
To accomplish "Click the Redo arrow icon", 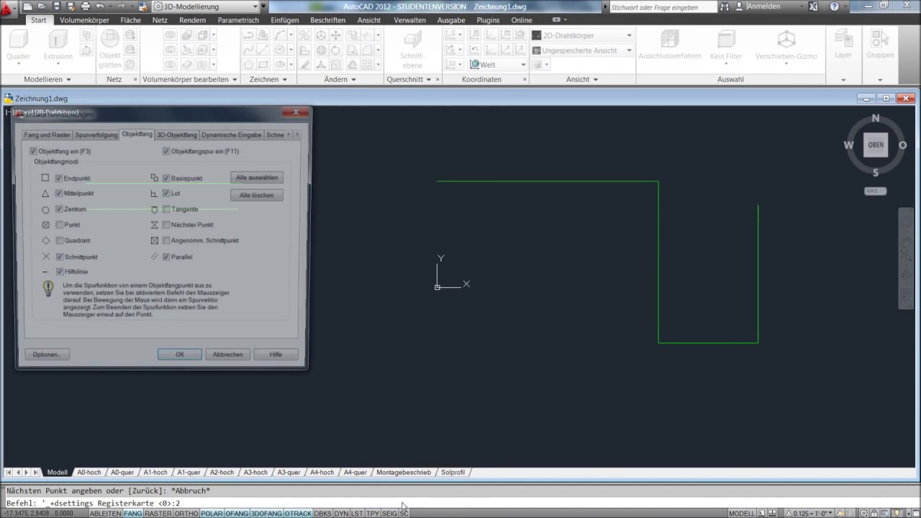I will click(x=122, y=6).
